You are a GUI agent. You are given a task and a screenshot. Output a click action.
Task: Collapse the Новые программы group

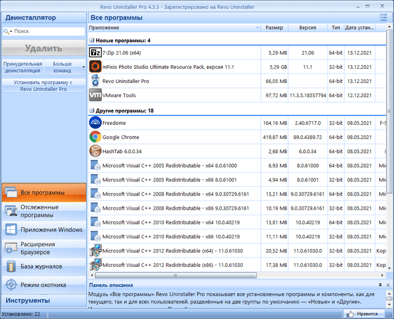pyautogui.click(x=92, y=40)
